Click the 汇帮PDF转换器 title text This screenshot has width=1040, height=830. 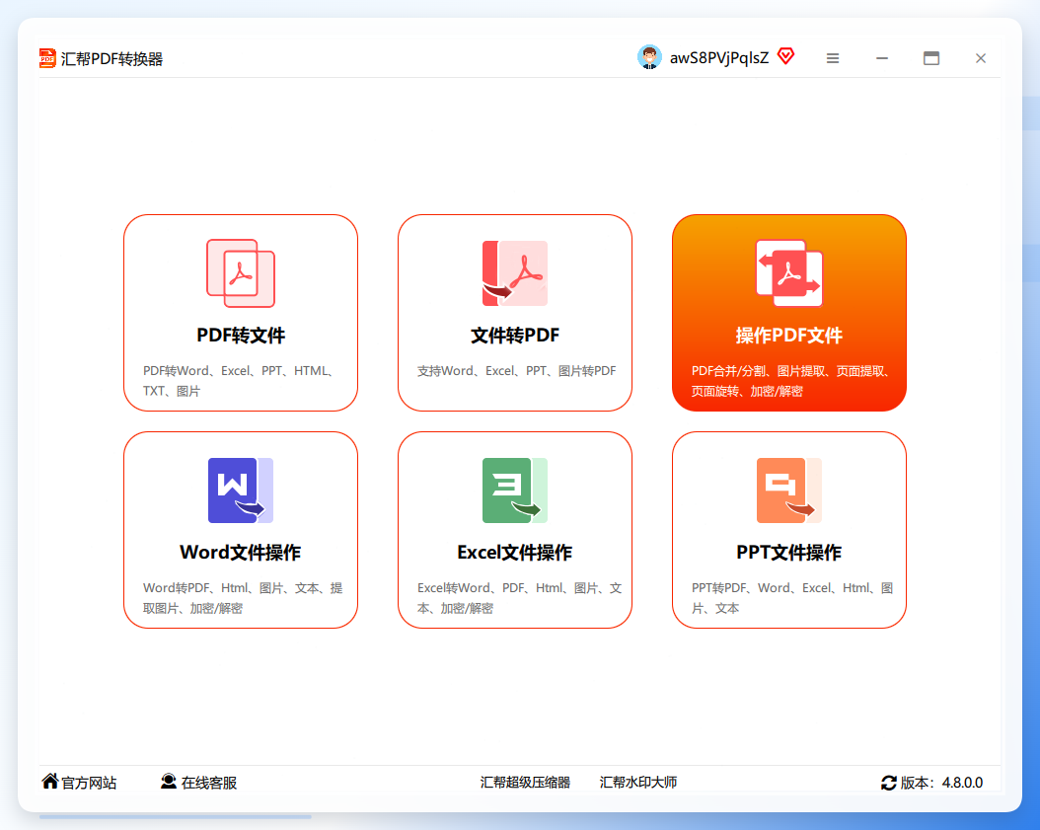point(112,59)
